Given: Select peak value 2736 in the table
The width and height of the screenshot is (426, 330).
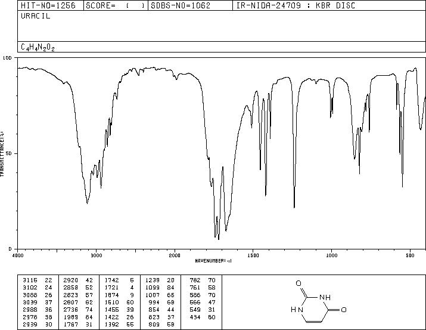Looking at the screenshot, I should click(x=71, y=310).
